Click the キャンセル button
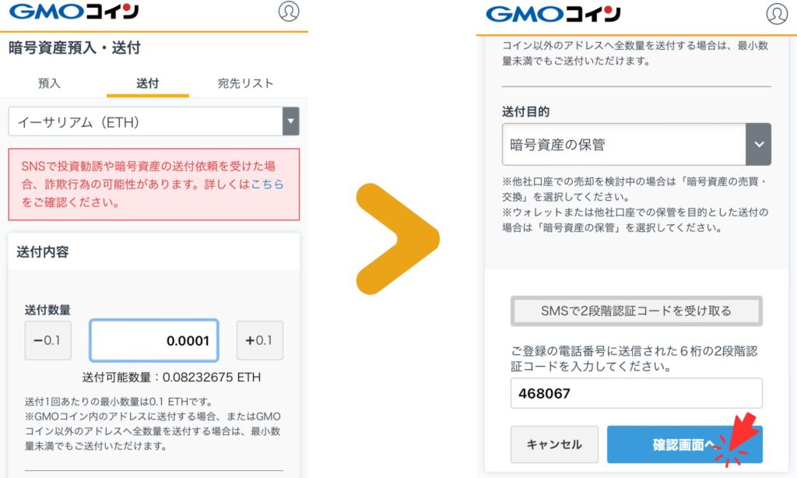The width and height of the screenshot is (797, 478). pyautogui.click(x=554, y=445)
